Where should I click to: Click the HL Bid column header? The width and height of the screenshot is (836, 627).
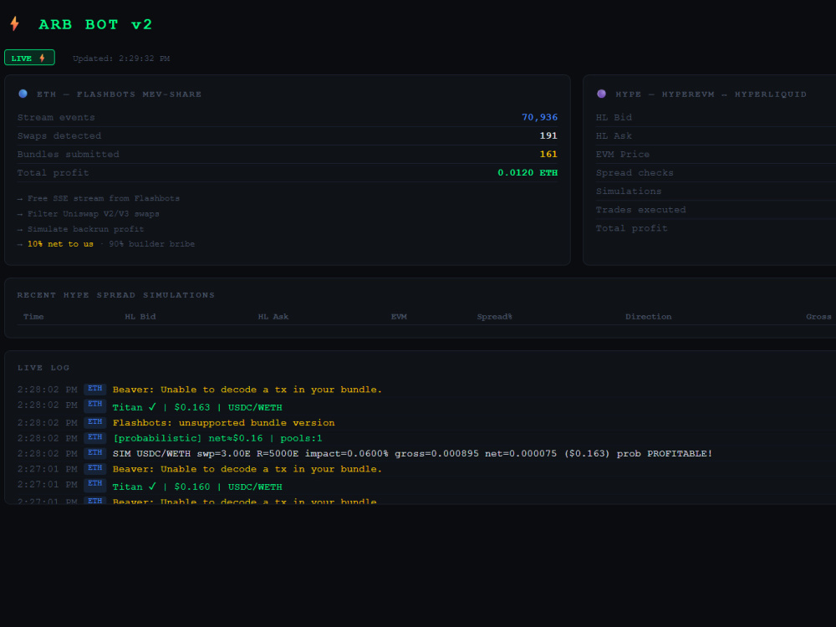[x=140, y=317]
